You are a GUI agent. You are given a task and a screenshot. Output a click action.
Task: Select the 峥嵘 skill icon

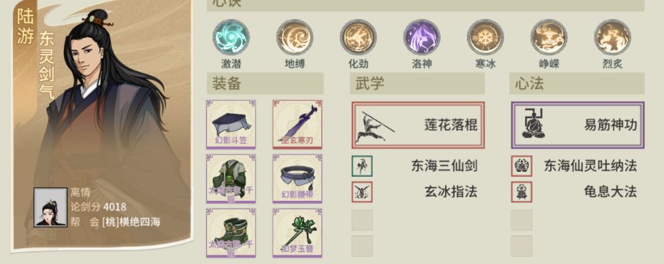point(549,37)
